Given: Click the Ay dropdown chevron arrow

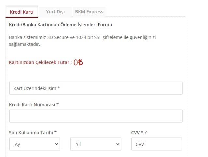Looking at the screenshot, I should (56, 144).
